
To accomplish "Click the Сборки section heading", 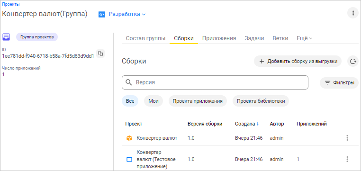I will pos(134,61).
